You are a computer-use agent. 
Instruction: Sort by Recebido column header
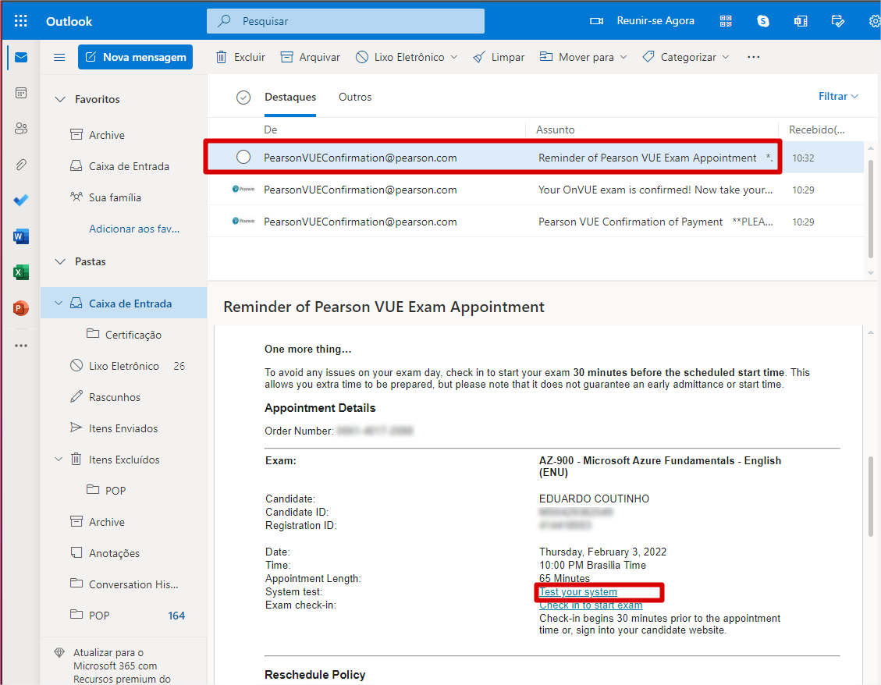click(816, 130)
